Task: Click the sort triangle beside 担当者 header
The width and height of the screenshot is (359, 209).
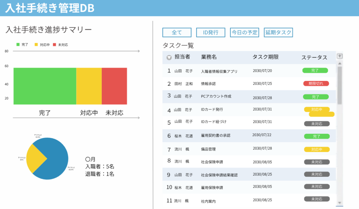Action: click(x=169, y=58)
